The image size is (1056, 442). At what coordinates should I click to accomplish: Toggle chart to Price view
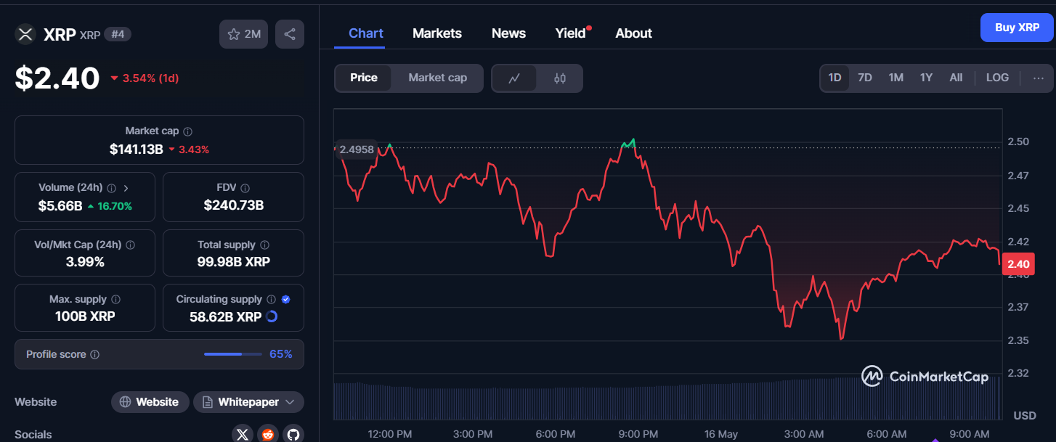[364, 78]
